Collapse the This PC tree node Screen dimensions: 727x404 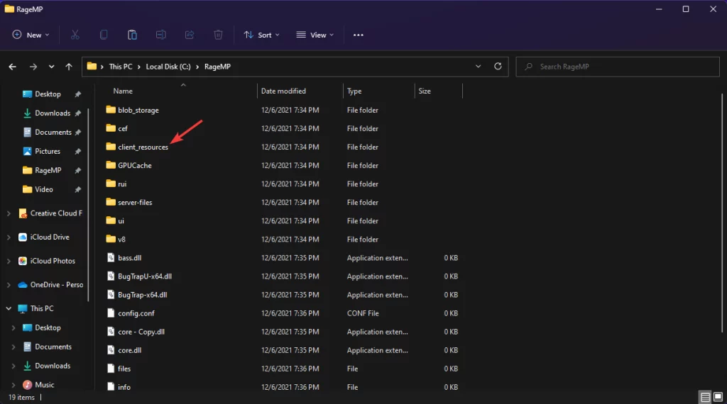(9, 308)
